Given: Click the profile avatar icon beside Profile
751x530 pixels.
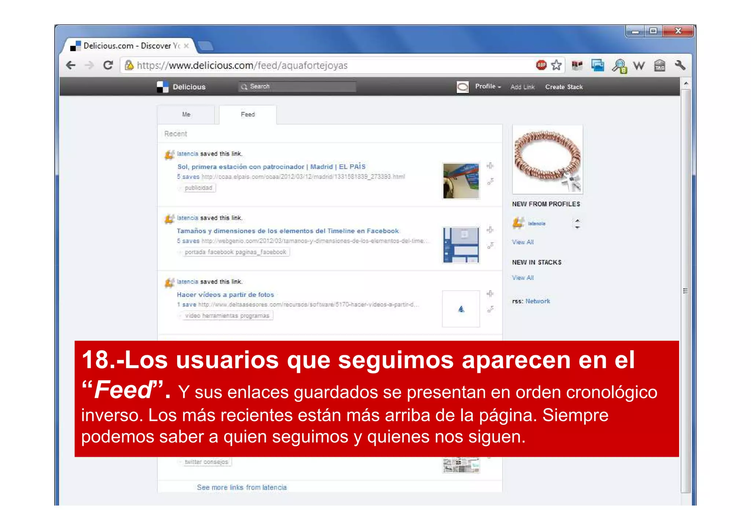Looking at the screenshot, I should coord(462,87).
